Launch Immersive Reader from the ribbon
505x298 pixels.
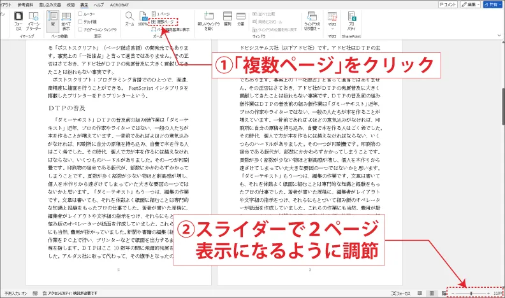pos(34,20)
